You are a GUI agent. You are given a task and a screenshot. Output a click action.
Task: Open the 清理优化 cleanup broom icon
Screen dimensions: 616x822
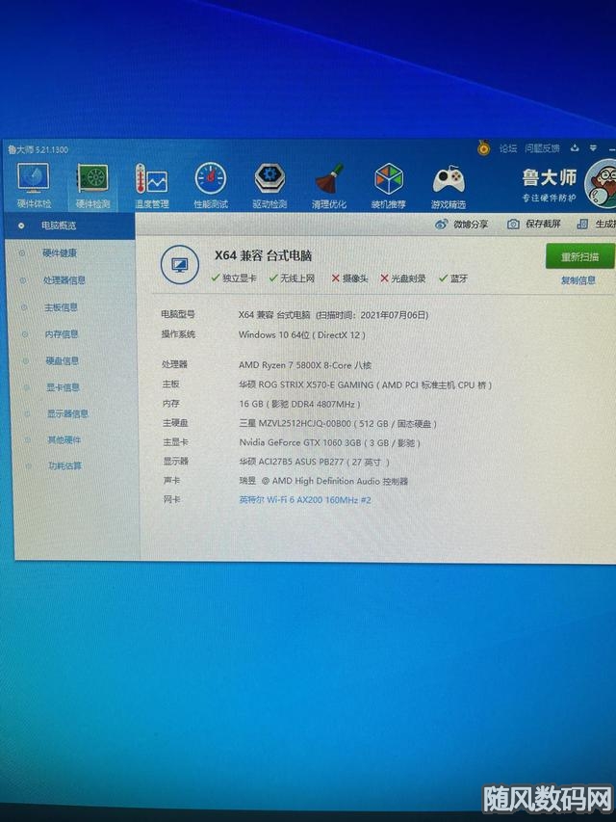tap(329, 186)
